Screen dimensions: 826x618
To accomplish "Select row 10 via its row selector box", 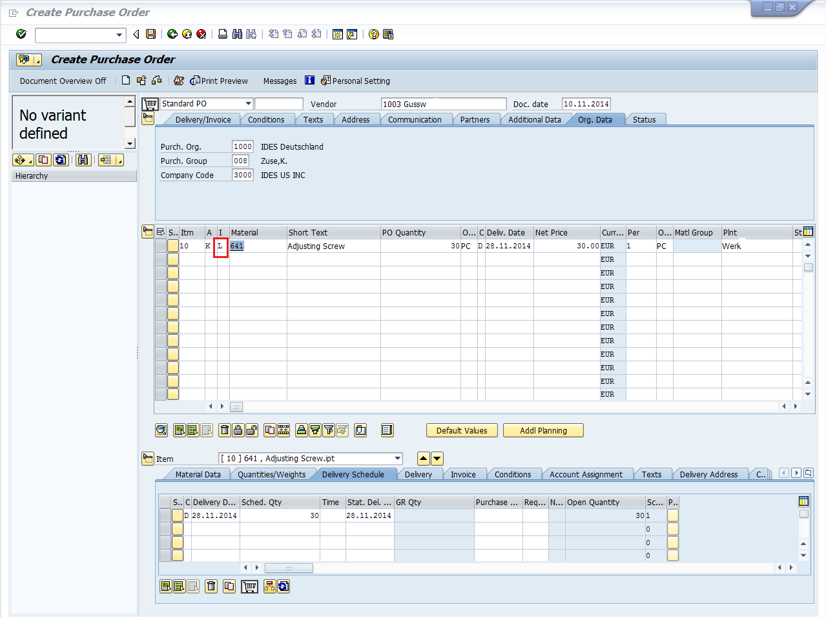I will pyautogui.click(x=161, y=246).
